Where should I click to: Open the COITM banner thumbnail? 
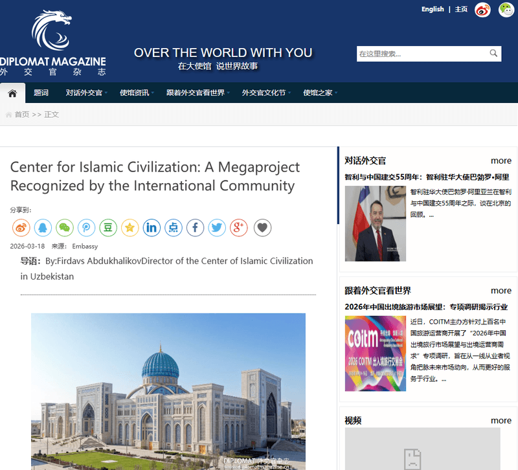click(x=376, y=353)
